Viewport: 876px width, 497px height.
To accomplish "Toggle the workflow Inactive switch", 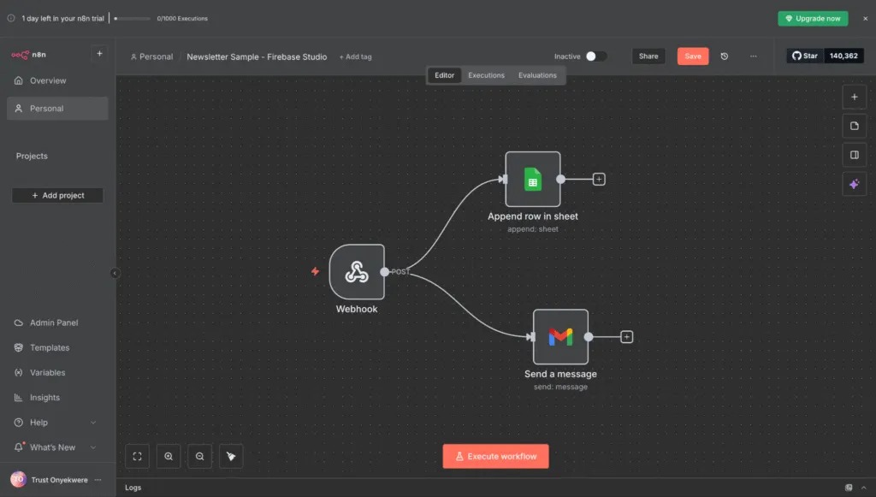I will pyautogui.click(x=596, y=56).
